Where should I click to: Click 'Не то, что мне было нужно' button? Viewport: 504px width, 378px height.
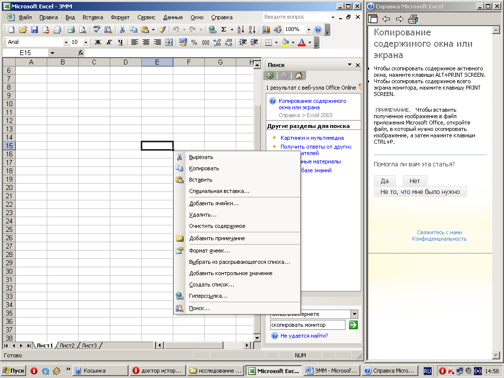(x=420, y=192)
